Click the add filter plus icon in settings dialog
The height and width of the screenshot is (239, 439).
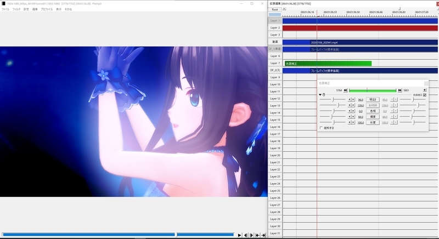tap(425, 90)
